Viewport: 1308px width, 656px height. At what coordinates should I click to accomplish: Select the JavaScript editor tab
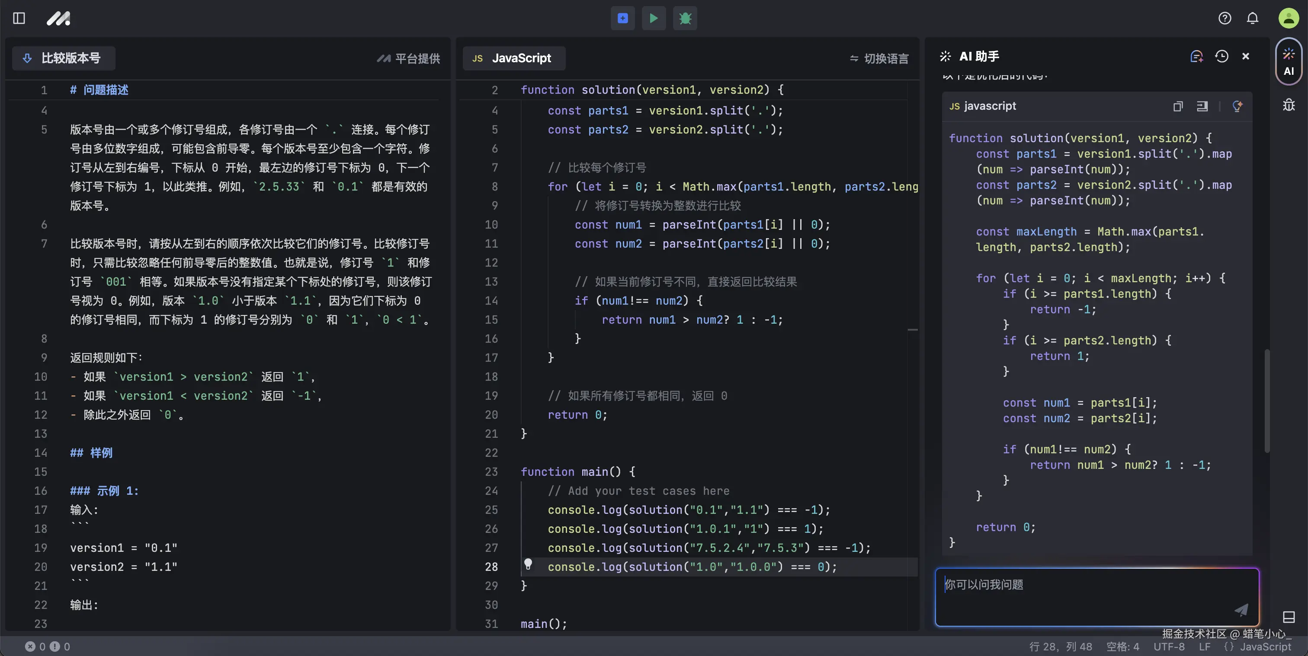coord(513,58)
